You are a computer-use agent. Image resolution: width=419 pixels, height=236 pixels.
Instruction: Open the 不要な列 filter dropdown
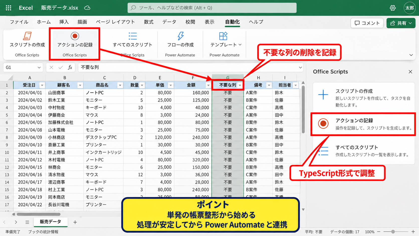[240, 85]
